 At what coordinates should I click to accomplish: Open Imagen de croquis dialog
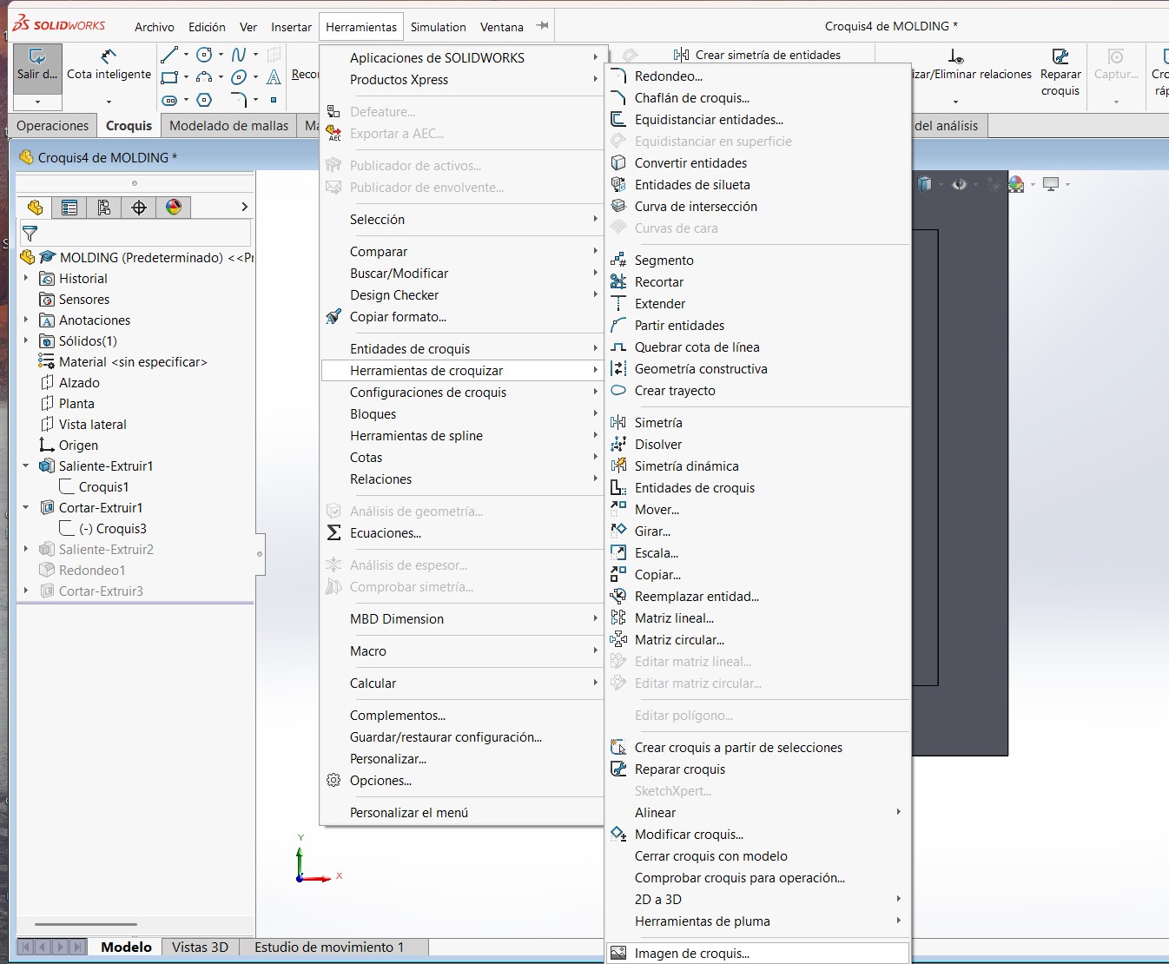point(757,954)
